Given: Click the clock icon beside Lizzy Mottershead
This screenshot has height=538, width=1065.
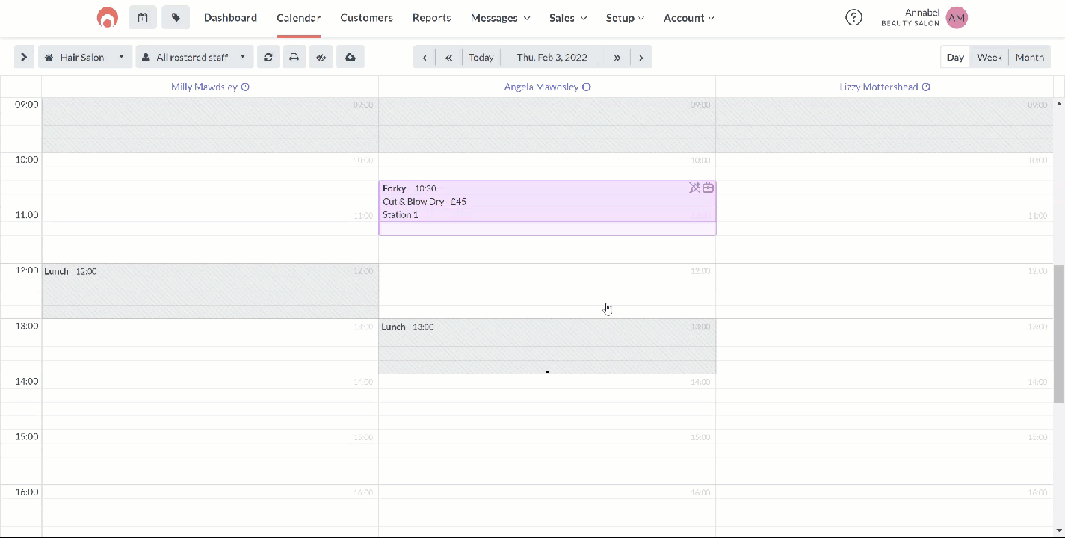Looking at the screenshot, I should click(926, 87).
